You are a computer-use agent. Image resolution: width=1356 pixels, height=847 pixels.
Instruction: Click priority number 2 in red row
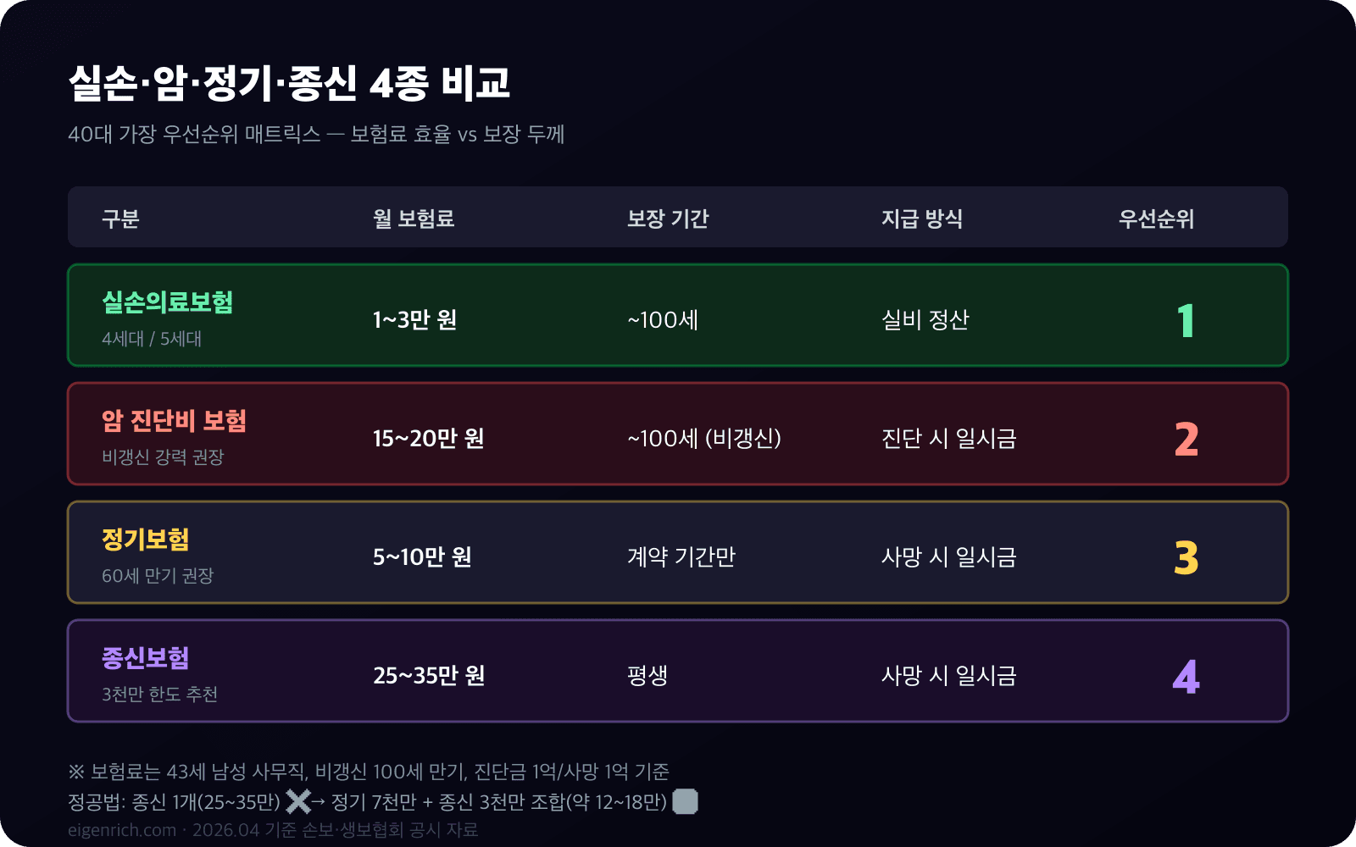tap(1186, 440)
